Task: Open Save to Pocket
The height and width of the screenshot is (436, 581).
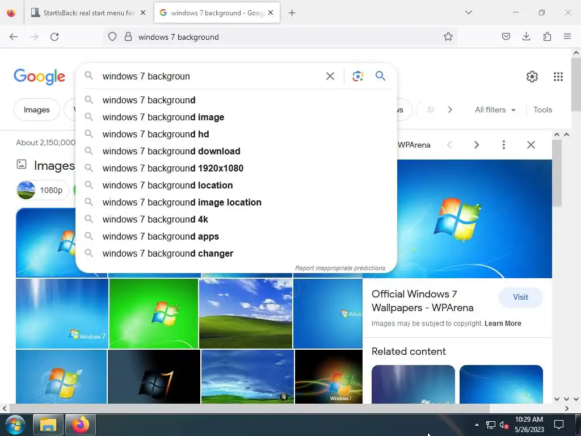Action: tap(506, 36)
